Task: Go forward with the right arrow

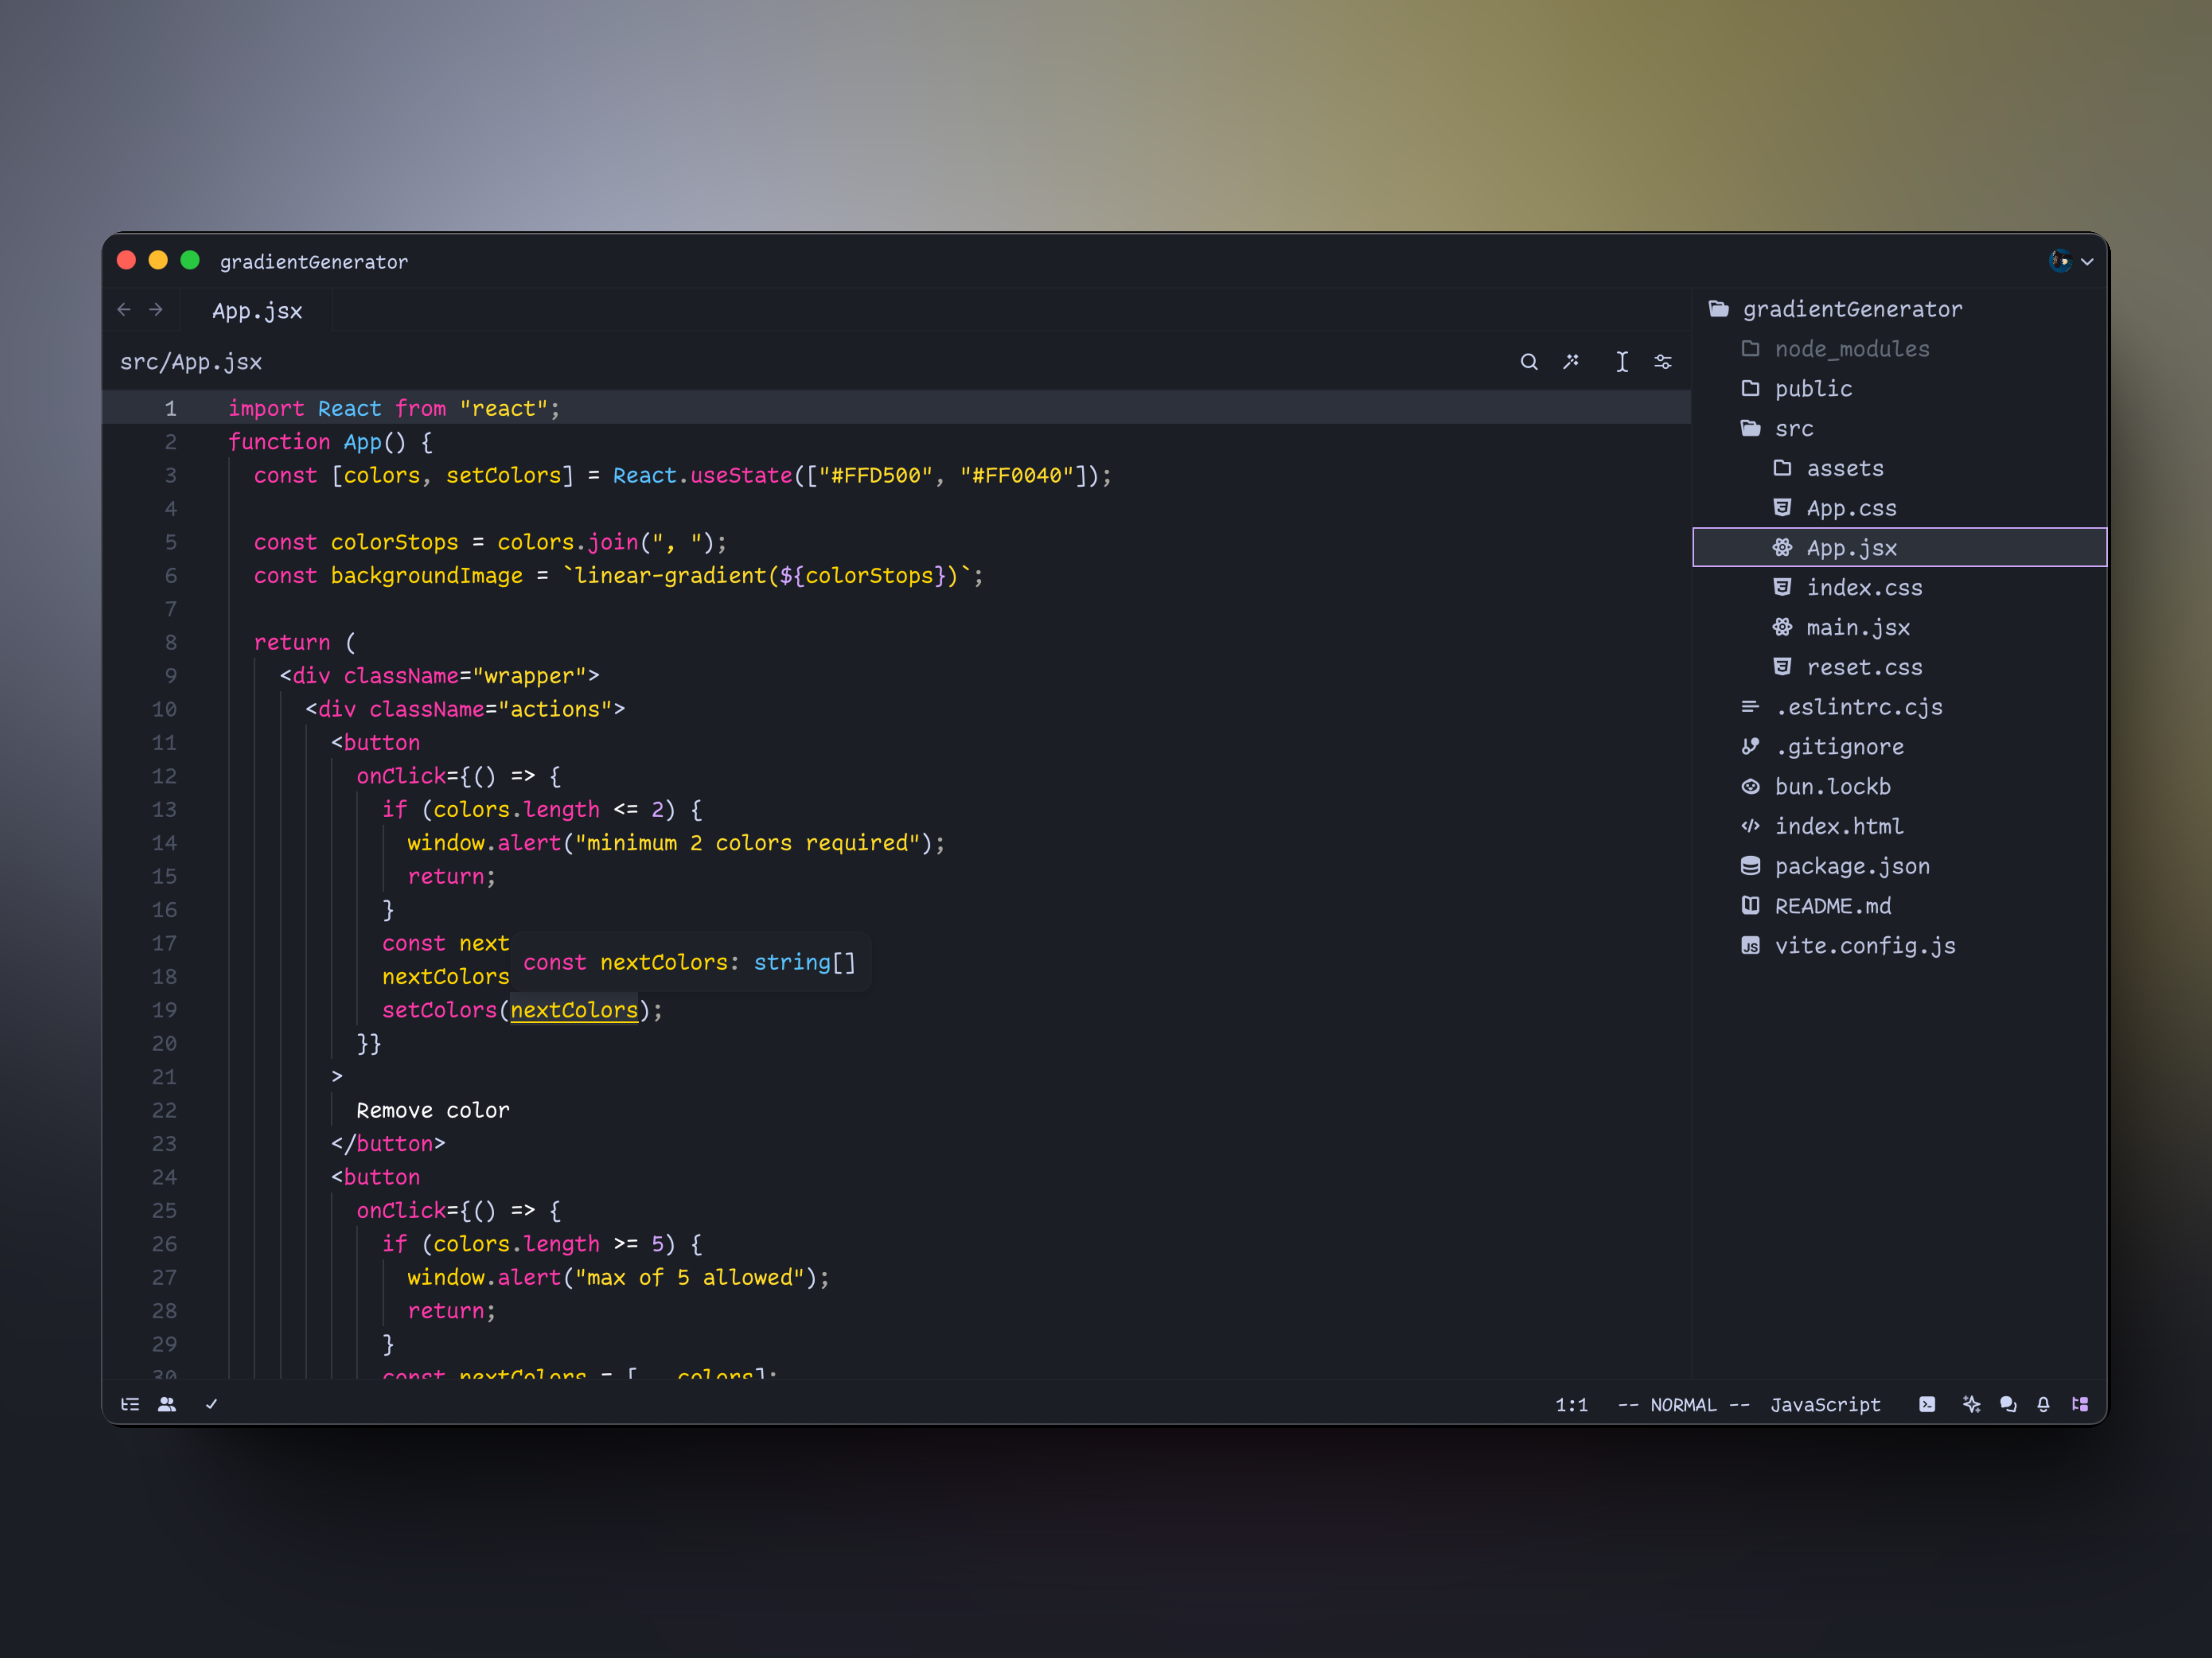Action: tap(156, 310)
